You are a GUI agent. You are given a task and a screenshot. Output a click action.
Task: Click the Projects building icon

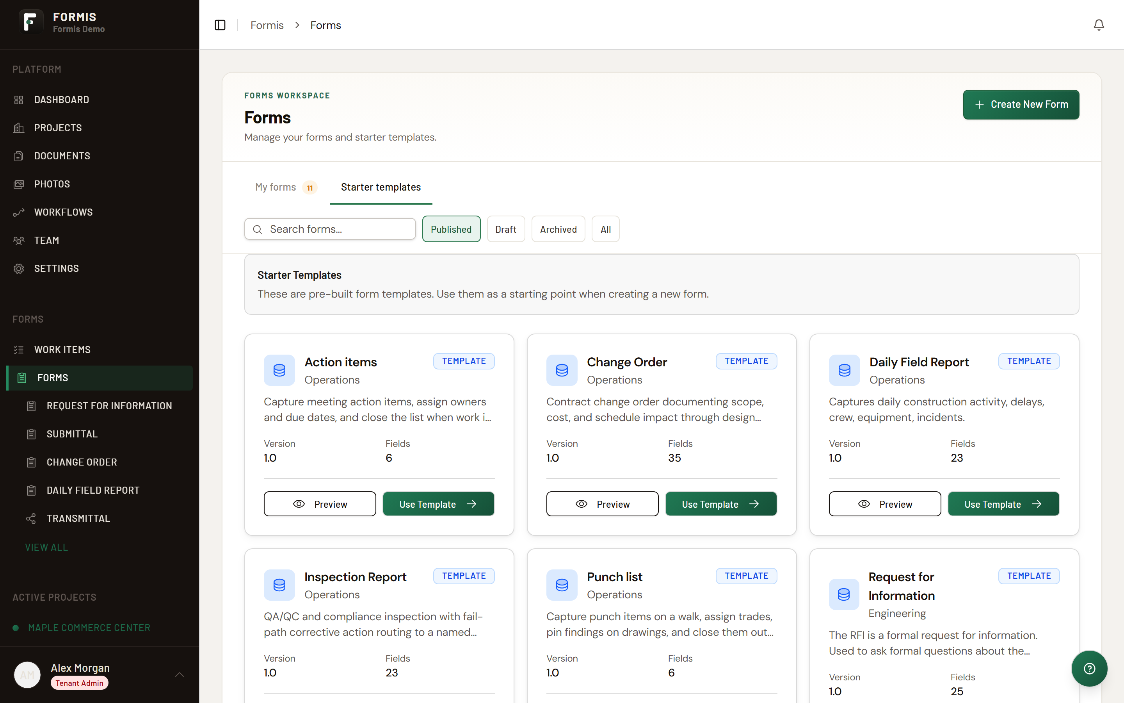[x=19, y=128]
